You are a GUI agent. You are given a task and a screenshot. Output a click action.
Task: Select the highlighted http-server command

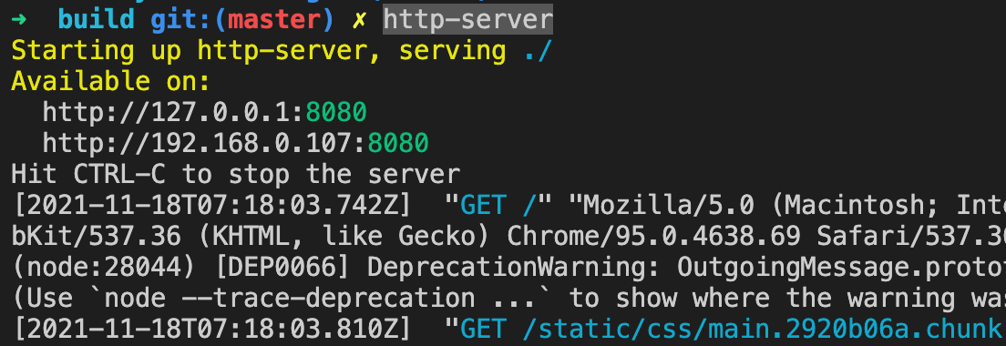(467, 19)
